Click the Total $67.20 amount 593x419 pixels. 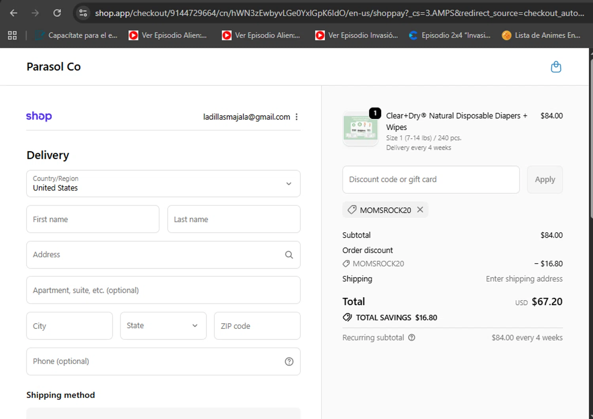(x=547, y=301)
